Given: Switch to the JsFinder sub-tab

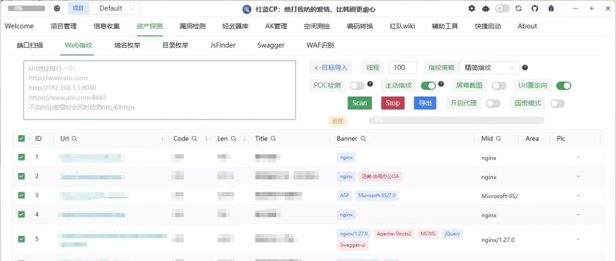Looking at the screenshot, I should point(223,45).
